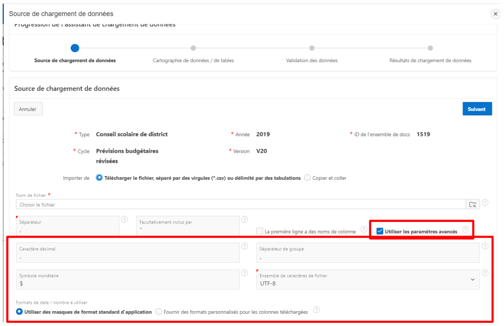This screenshot has width=504, height=326.
Task: Click the Symbole monétaire text field
Action: [127, 283]
